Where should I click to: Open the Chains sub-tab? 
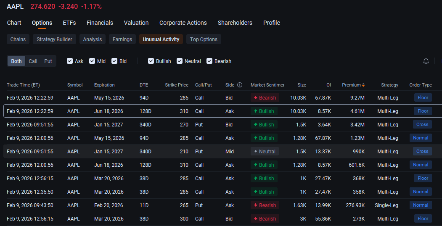coord(18,39)
